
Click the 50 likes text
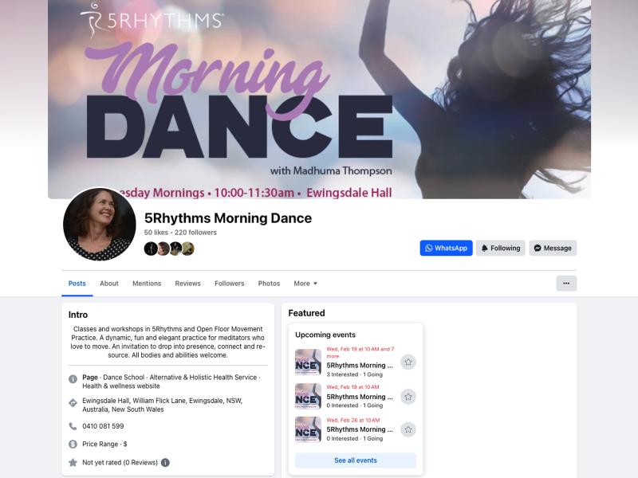(x=156, y=233)
